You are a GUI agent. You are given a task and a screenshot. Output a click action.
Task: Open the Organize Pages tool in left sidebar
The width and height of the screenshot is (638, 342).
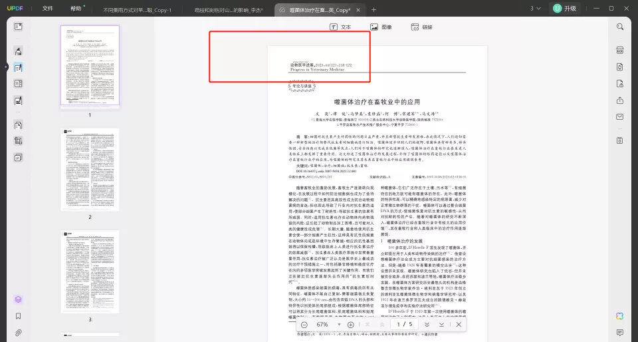(x=18, y=125)
